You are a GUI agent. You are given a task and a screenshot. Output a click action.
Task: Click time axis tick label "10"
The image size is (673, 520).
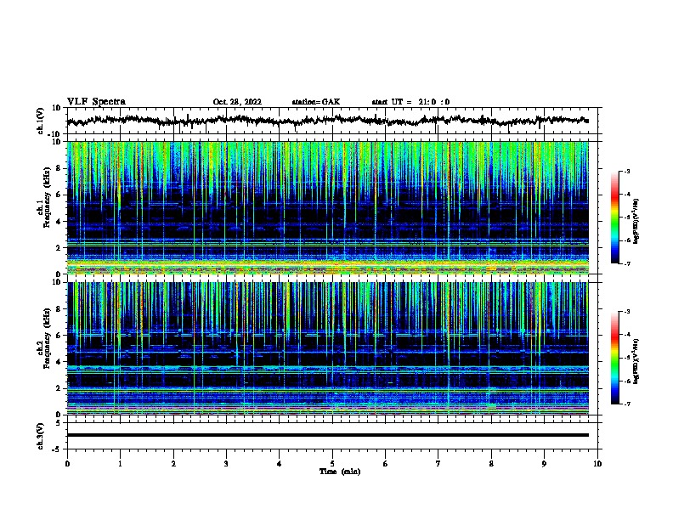click(x=597, y=464)
